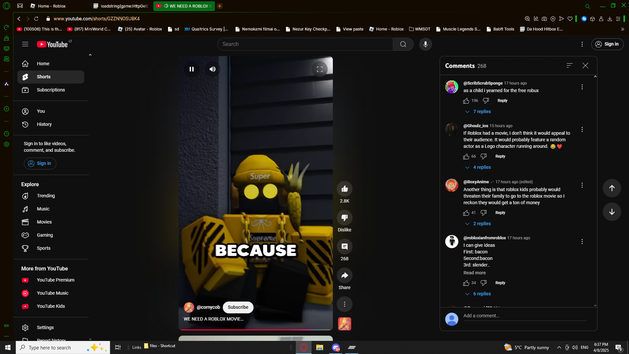
Task: Go to previous Short with up arrow
Action: pyautogui.click(x=612, y=188)
